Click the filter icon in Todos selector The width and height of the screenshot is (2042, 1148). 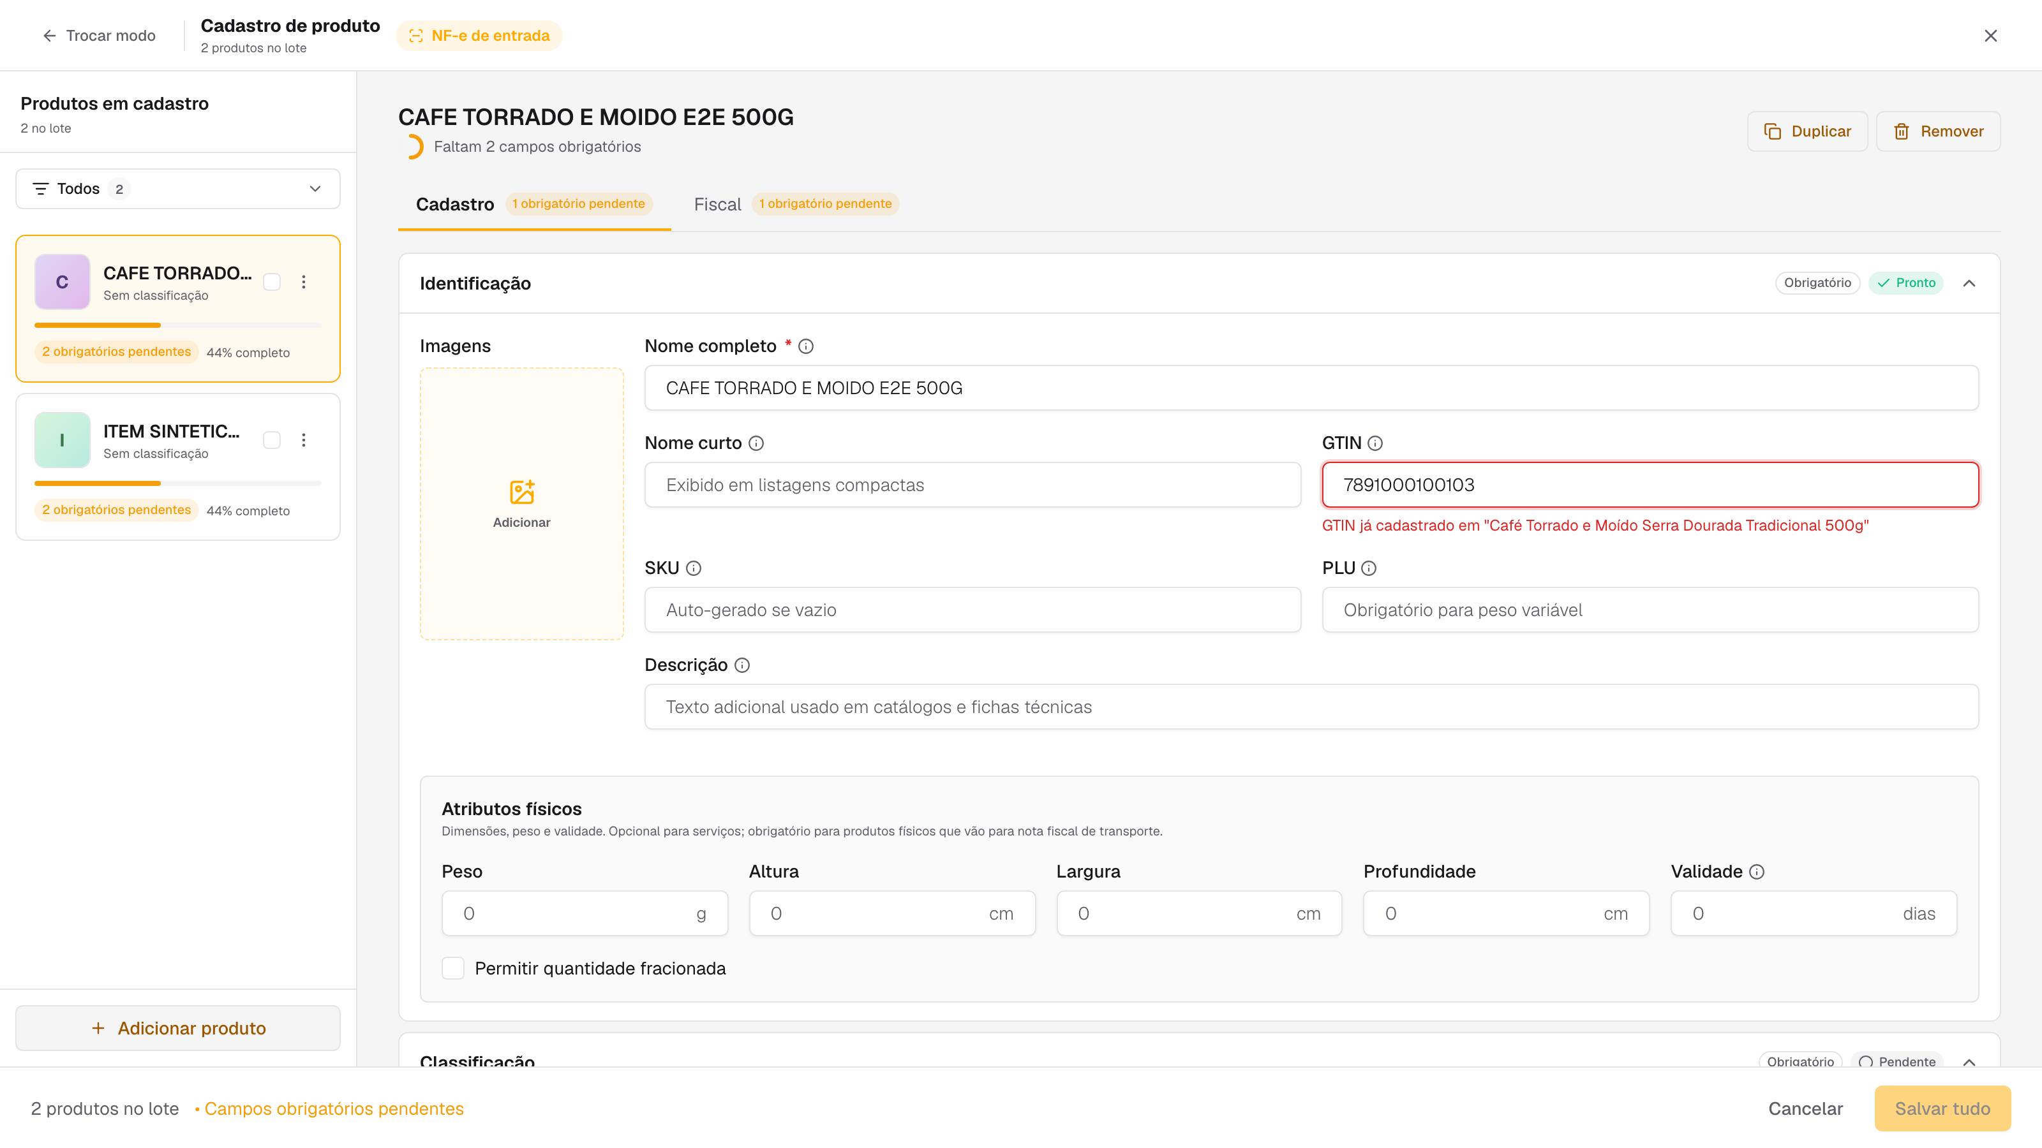point(40,189)
